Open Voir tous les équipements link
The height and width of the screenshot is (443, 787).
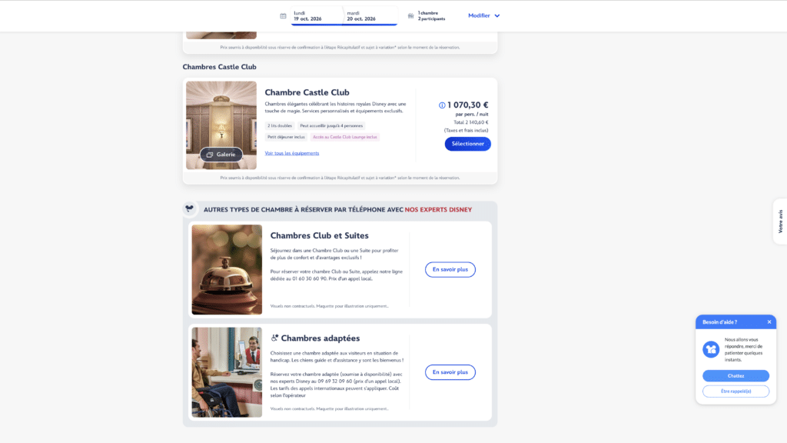click(x=292, y=153)
